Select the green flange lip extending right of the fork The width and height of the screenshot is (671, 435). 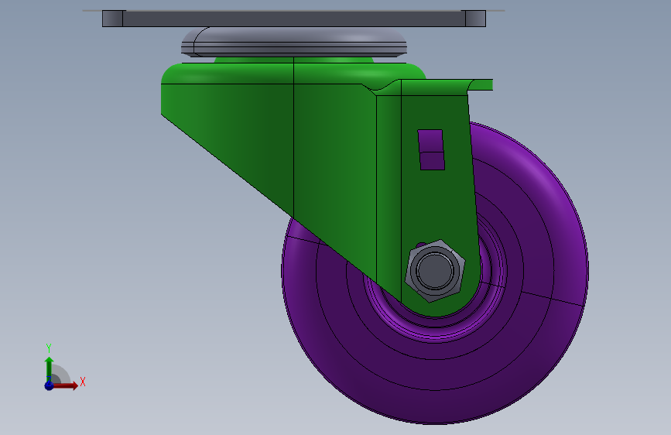(x=480, y=85)
